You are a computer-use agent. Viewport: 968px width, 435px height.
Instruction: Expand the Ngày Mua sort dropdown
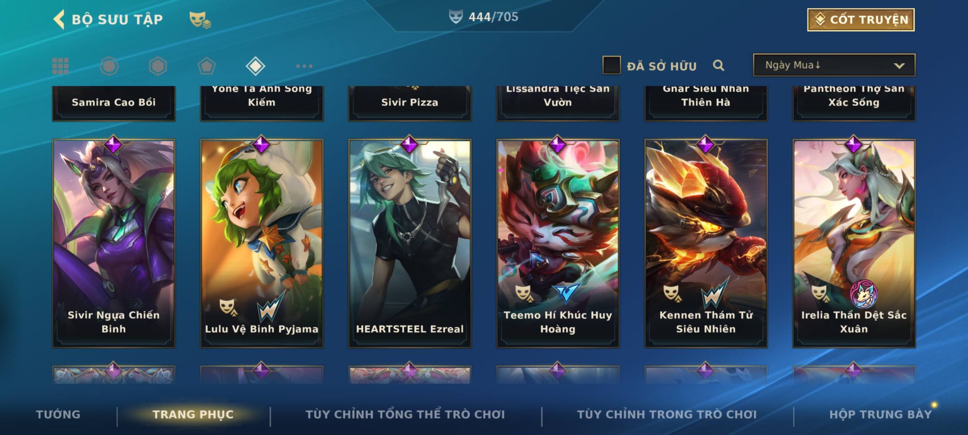834,65
